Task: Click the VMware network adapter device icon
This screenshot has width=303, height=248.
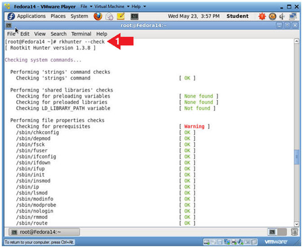Action: click(x=227, y=242)
